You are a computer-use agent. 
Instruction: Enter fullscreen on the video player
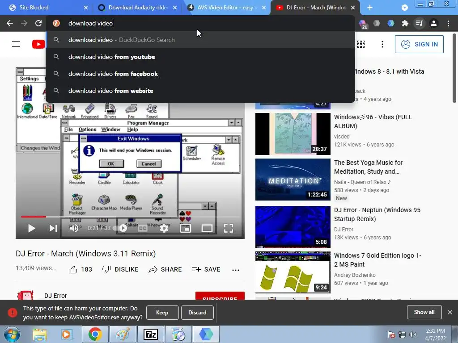(x=229, y=228)
